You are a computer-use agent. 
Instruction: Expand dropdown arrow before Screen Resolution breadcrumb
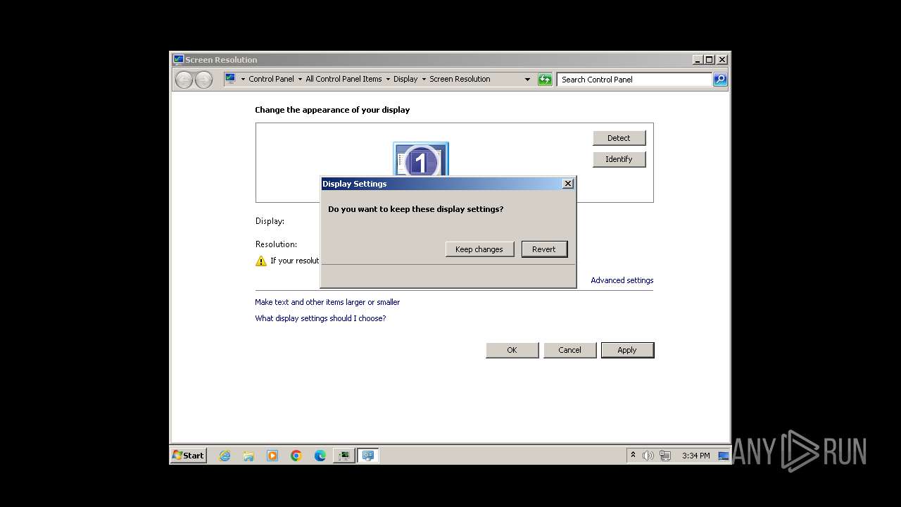click(x=424, y=80)
